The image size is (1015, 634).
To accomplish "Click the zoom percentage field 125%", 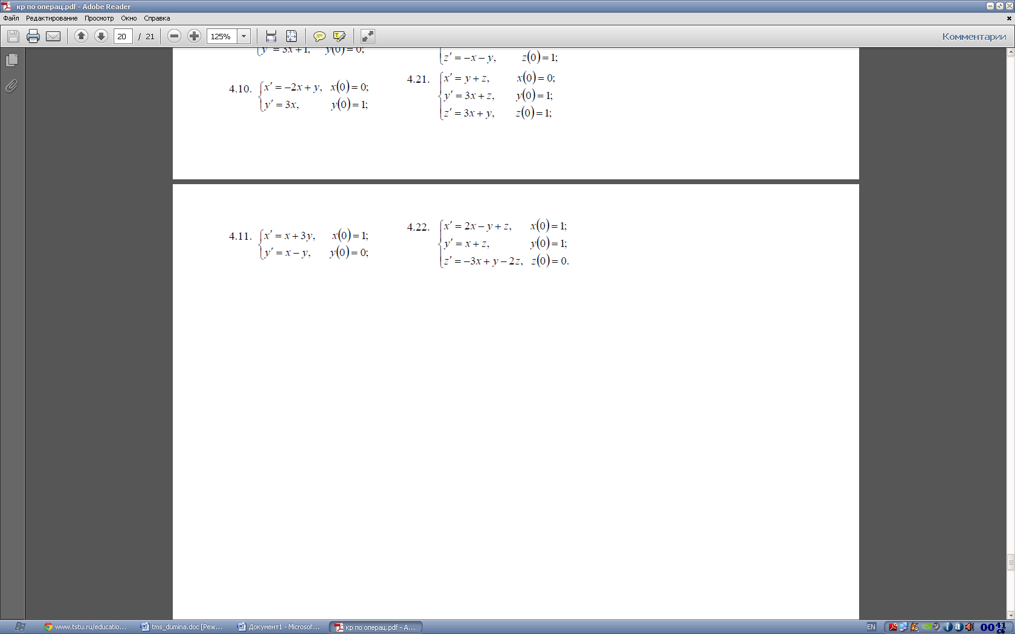I will pos(222,36).
